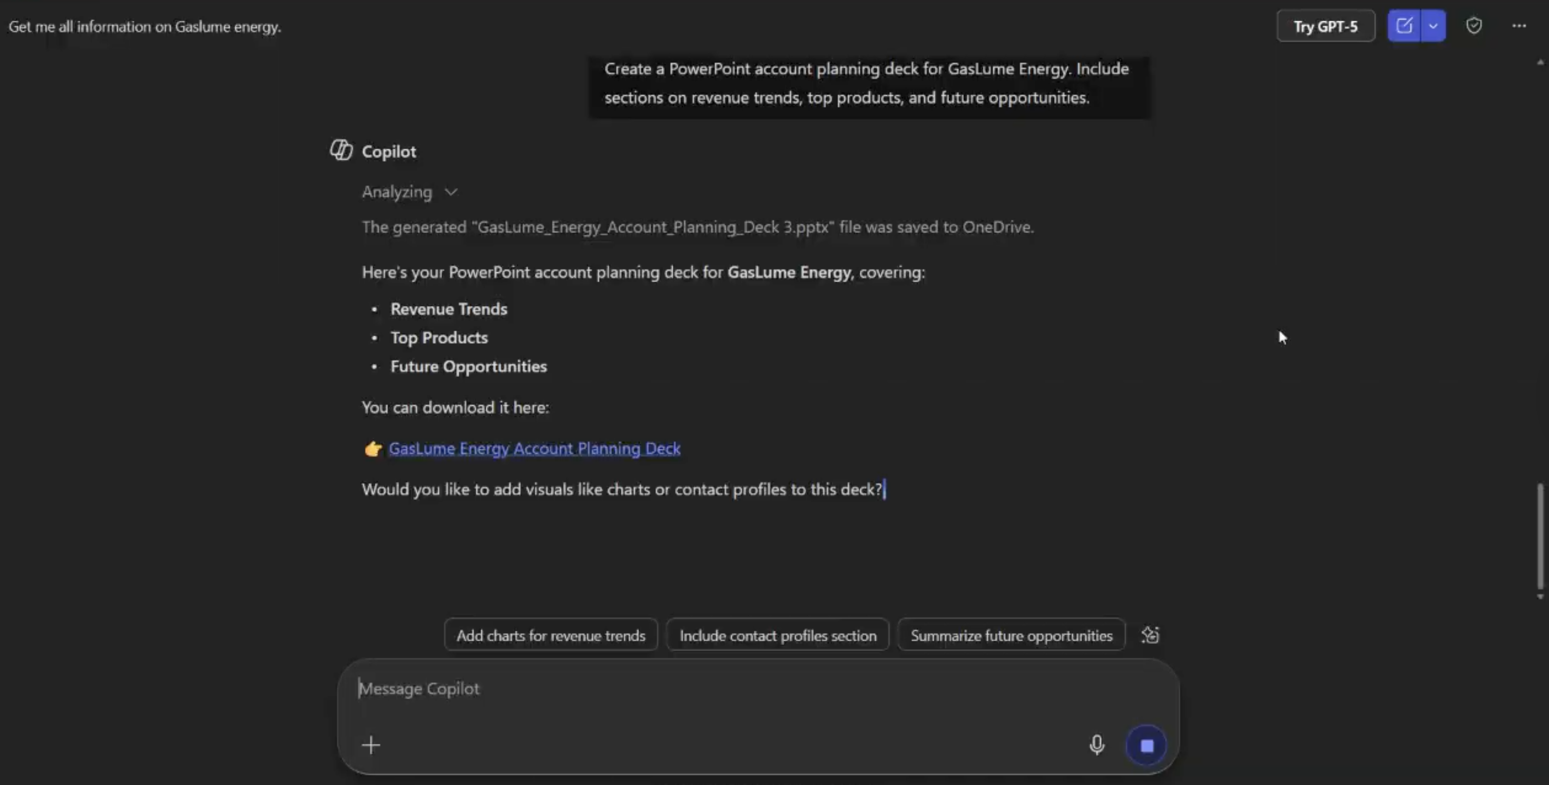Click the Future Opportunities bullet text
Viewport: 1549px width, 785px height.
(x=468, y=367)
